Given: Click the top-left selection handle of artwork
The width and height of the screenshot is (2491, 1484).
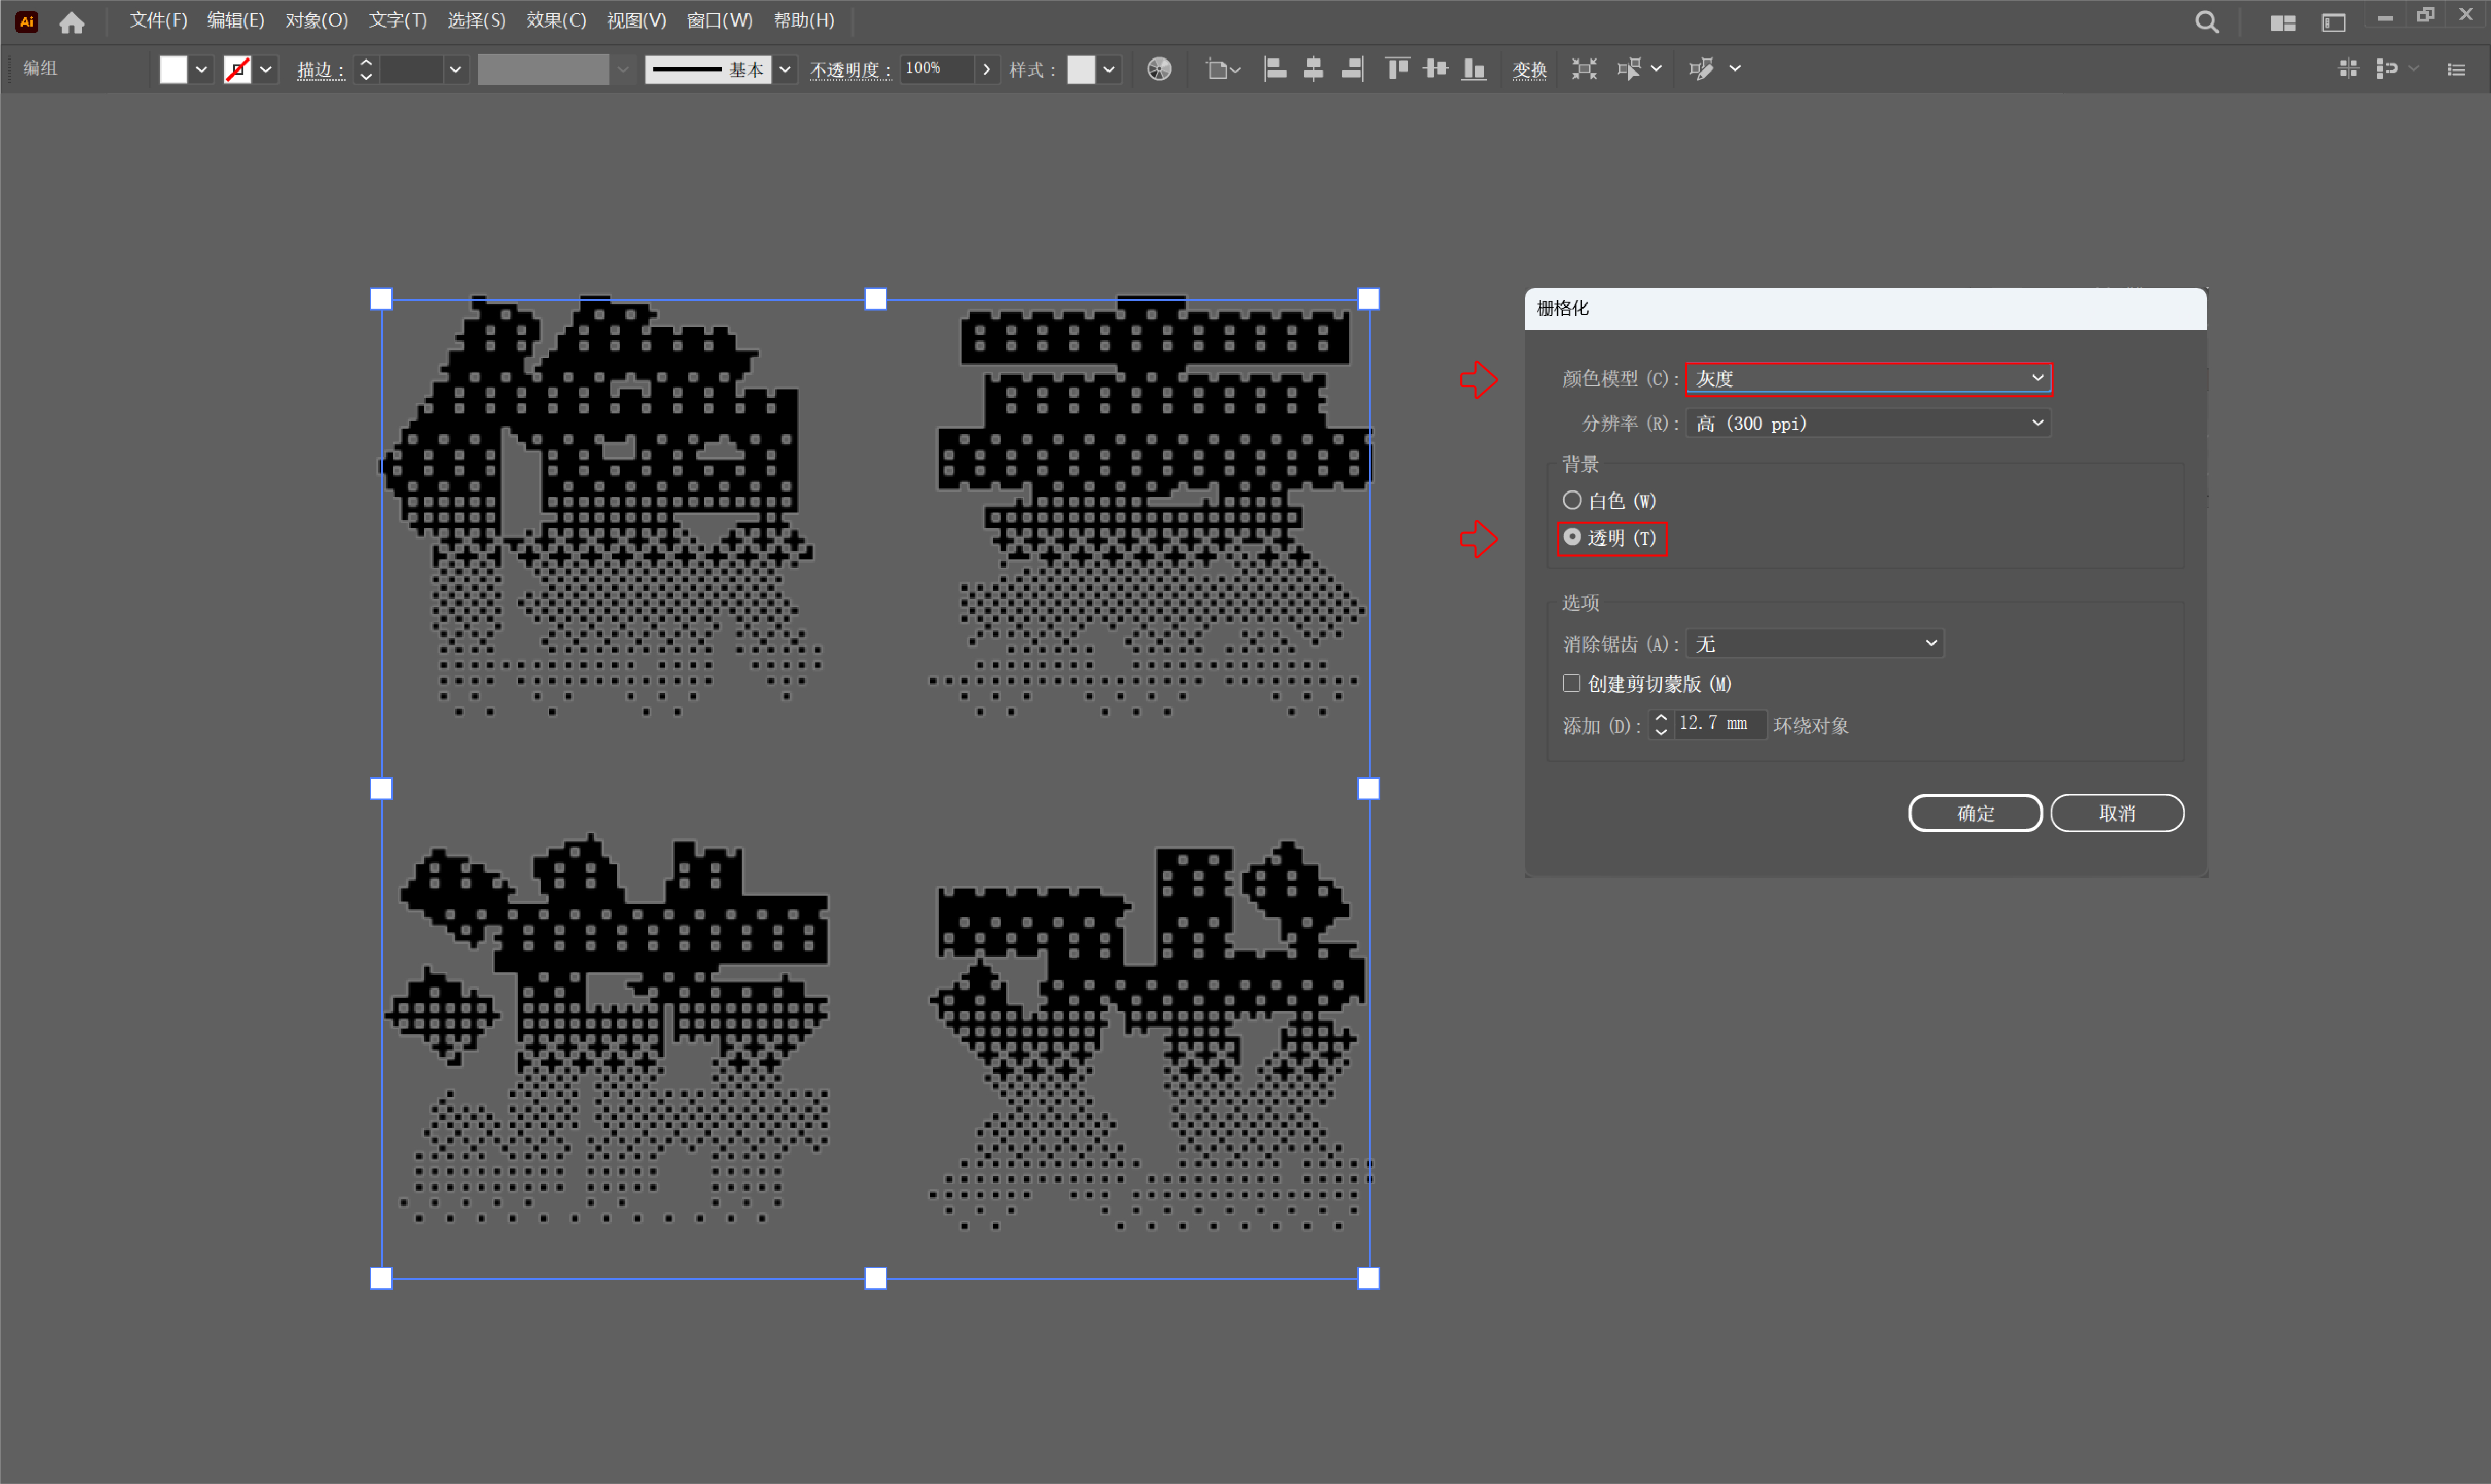Looking at the screenshot, I should (381, 299).
